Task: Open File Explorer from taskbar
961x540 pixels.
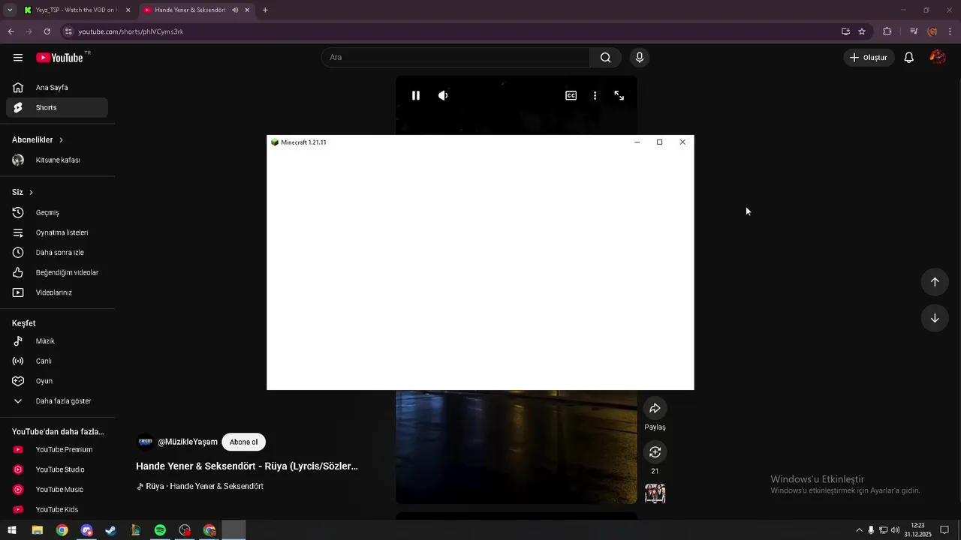Action: pos(37,530)
